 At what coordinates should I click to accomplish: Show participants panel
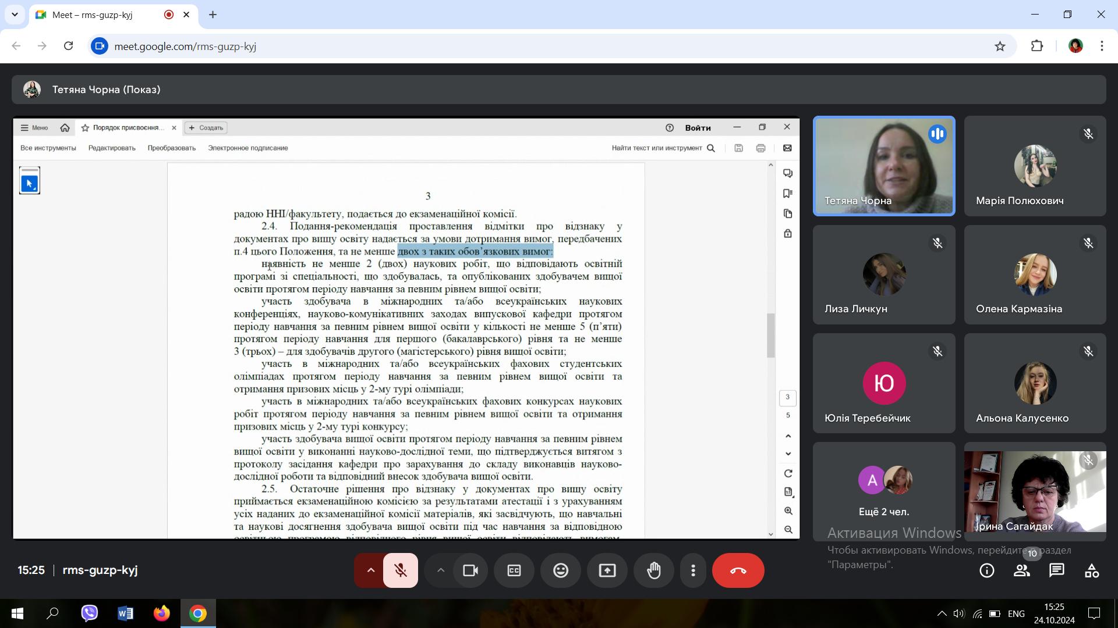[1022, 570]
